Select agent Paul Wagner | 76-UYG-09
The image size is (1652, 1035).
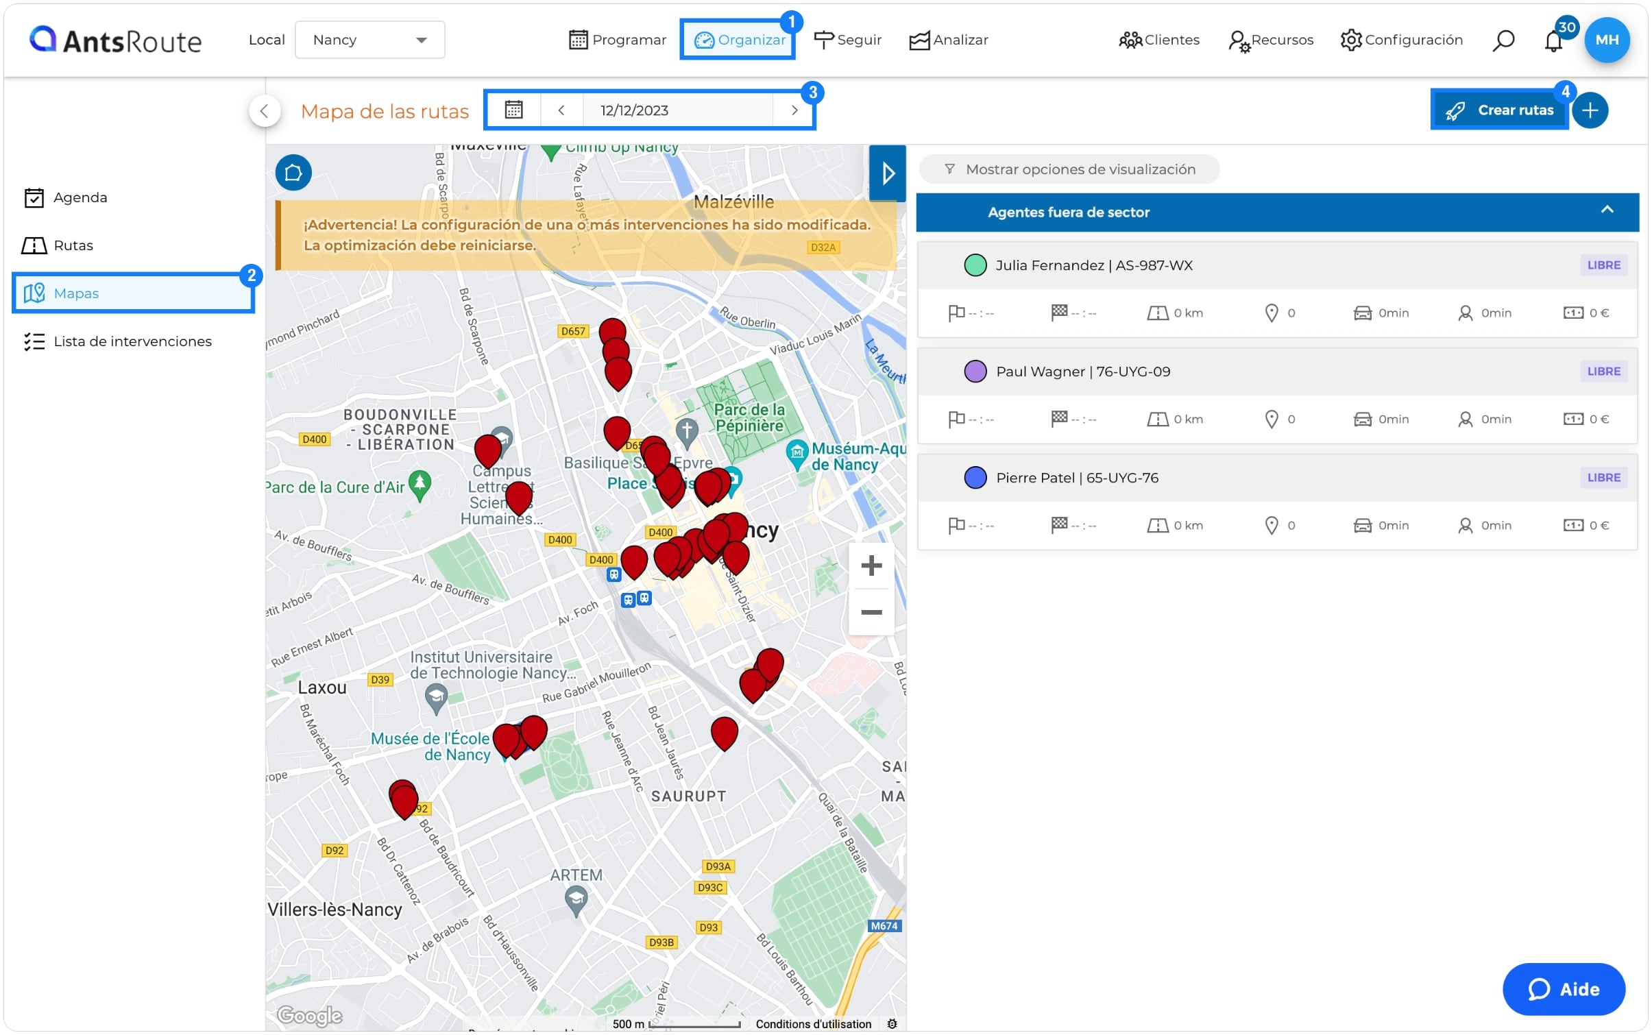(1083, 372)
